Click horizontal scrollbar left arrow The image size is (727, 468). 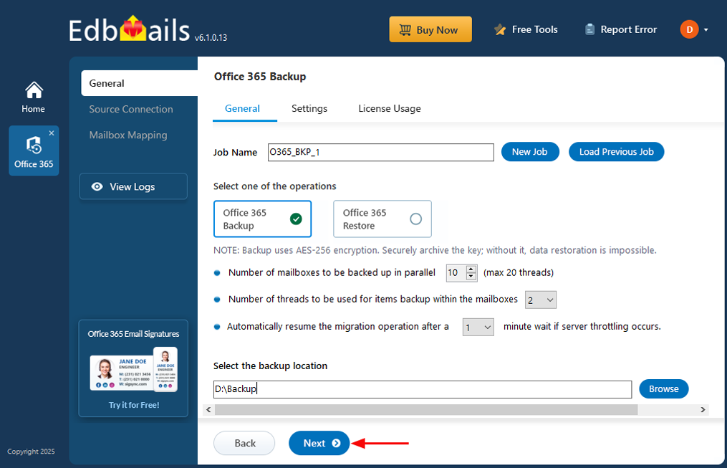coord(208,409)
